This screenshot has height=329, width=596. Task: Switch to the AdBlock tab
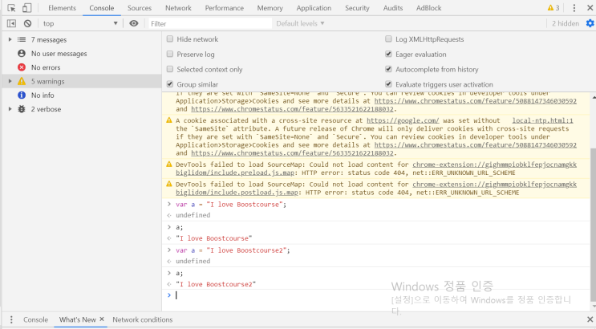429,8
